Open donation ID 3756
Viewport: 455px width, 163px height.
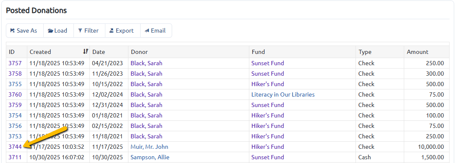coord(15,126)
